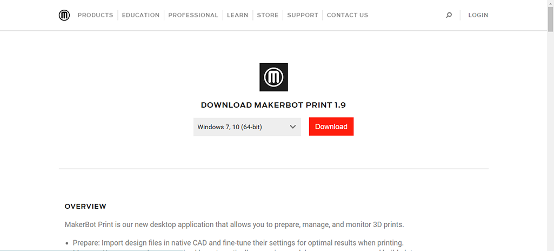The height and width of the screenshot is (251, 554).
Task: Click the 'Prepare: Import design files' bullet text
Action: (x=238, y=243)
